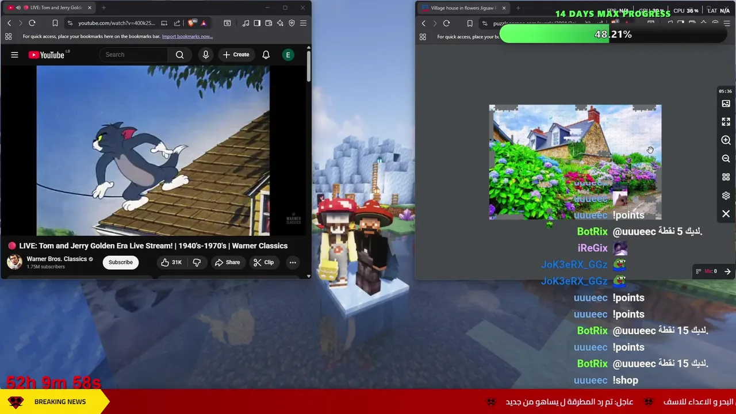Close the puzzle side toolbar X

pyautogui.click(x=726, y=214)
